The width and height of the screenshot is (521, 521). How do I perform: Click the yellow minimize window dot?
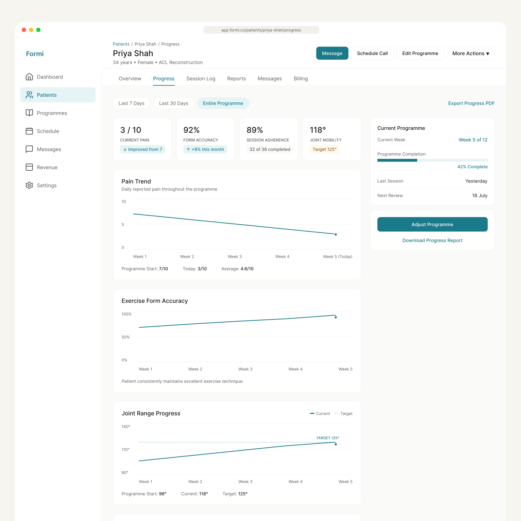(31, 30)
